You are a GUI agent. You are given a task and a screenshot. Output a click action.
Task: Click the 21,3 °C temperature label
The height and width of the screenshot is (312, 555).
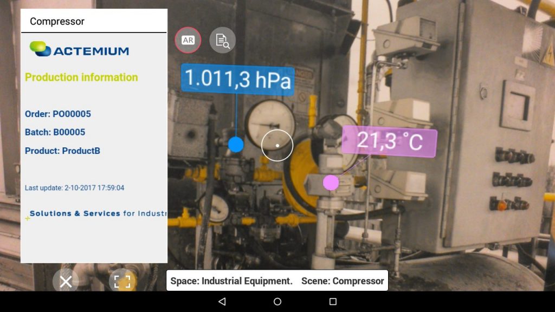coord(389,142)
